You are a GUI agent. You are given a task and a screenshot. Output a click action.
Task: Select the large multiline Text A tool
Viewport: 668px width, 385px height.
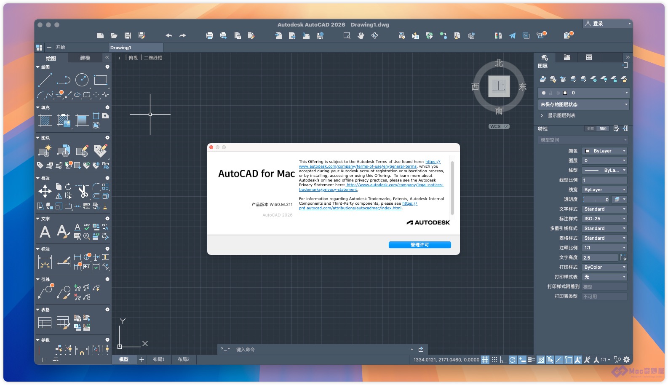45,232
